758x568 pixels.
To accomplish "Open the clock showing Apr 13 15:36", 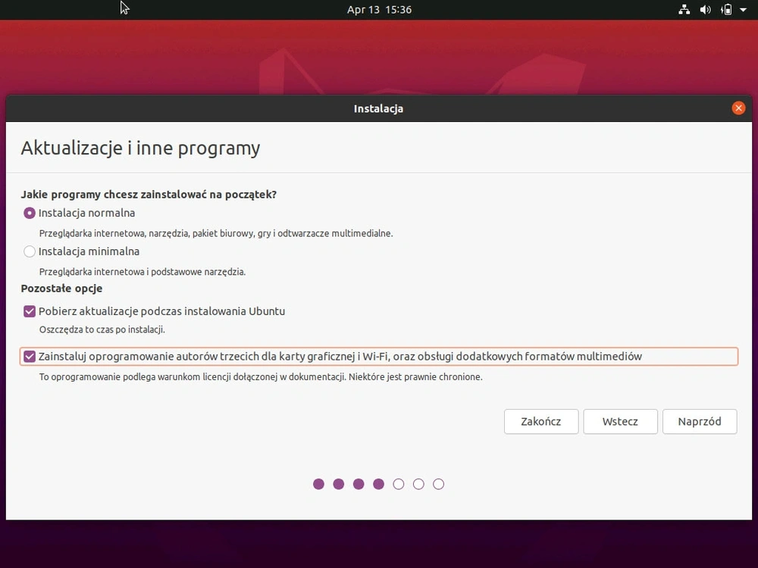I will click(379, 10).
